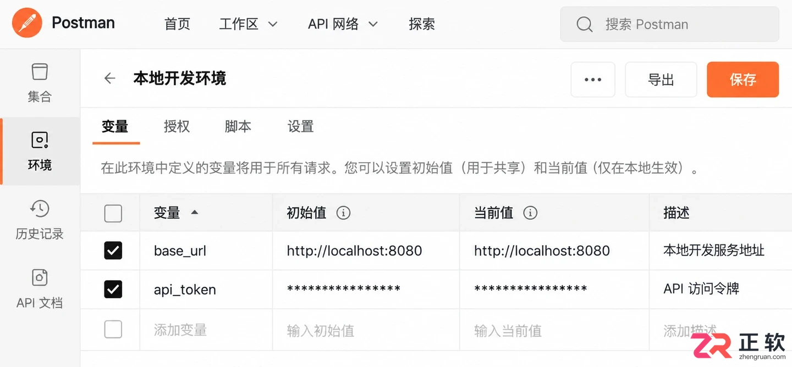Click api_token masked current value
This screenshot has height=367, width=792.
coord(531,289)
